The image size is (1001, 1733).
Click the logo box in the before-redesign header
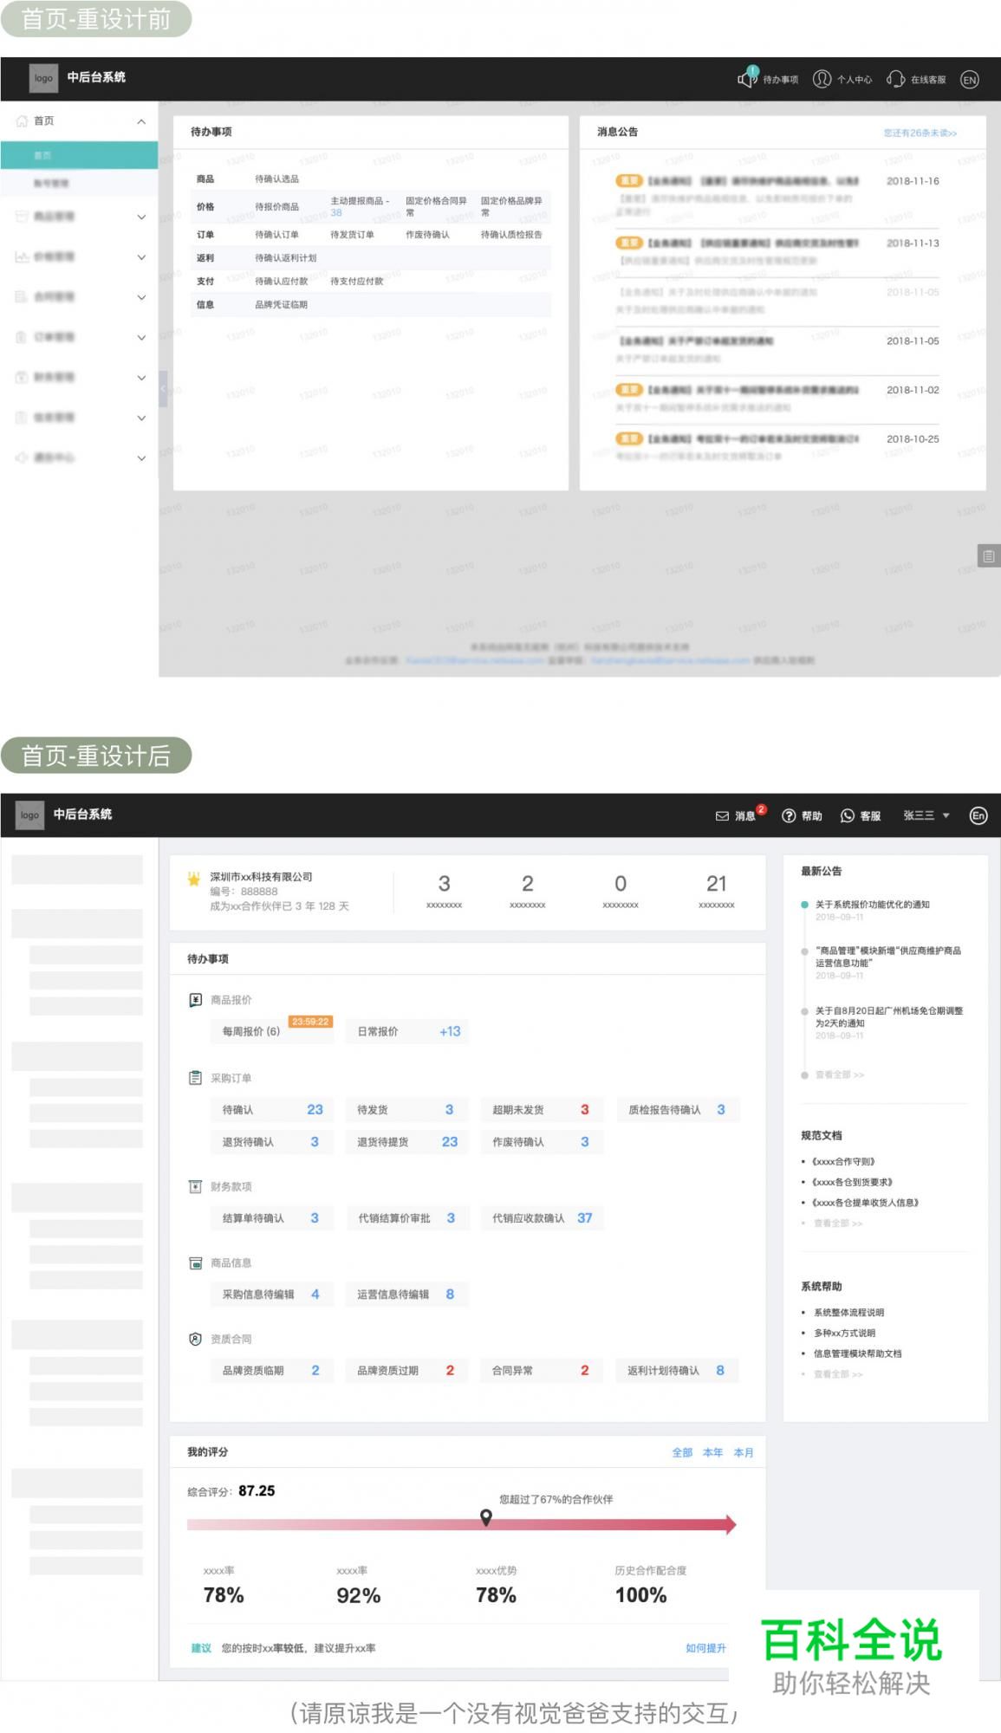tap(43, 78)
